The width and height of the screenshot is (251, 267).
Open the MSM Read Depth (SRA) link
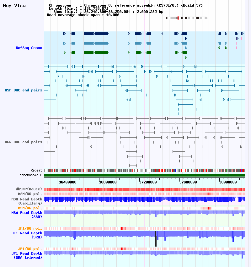27,215
